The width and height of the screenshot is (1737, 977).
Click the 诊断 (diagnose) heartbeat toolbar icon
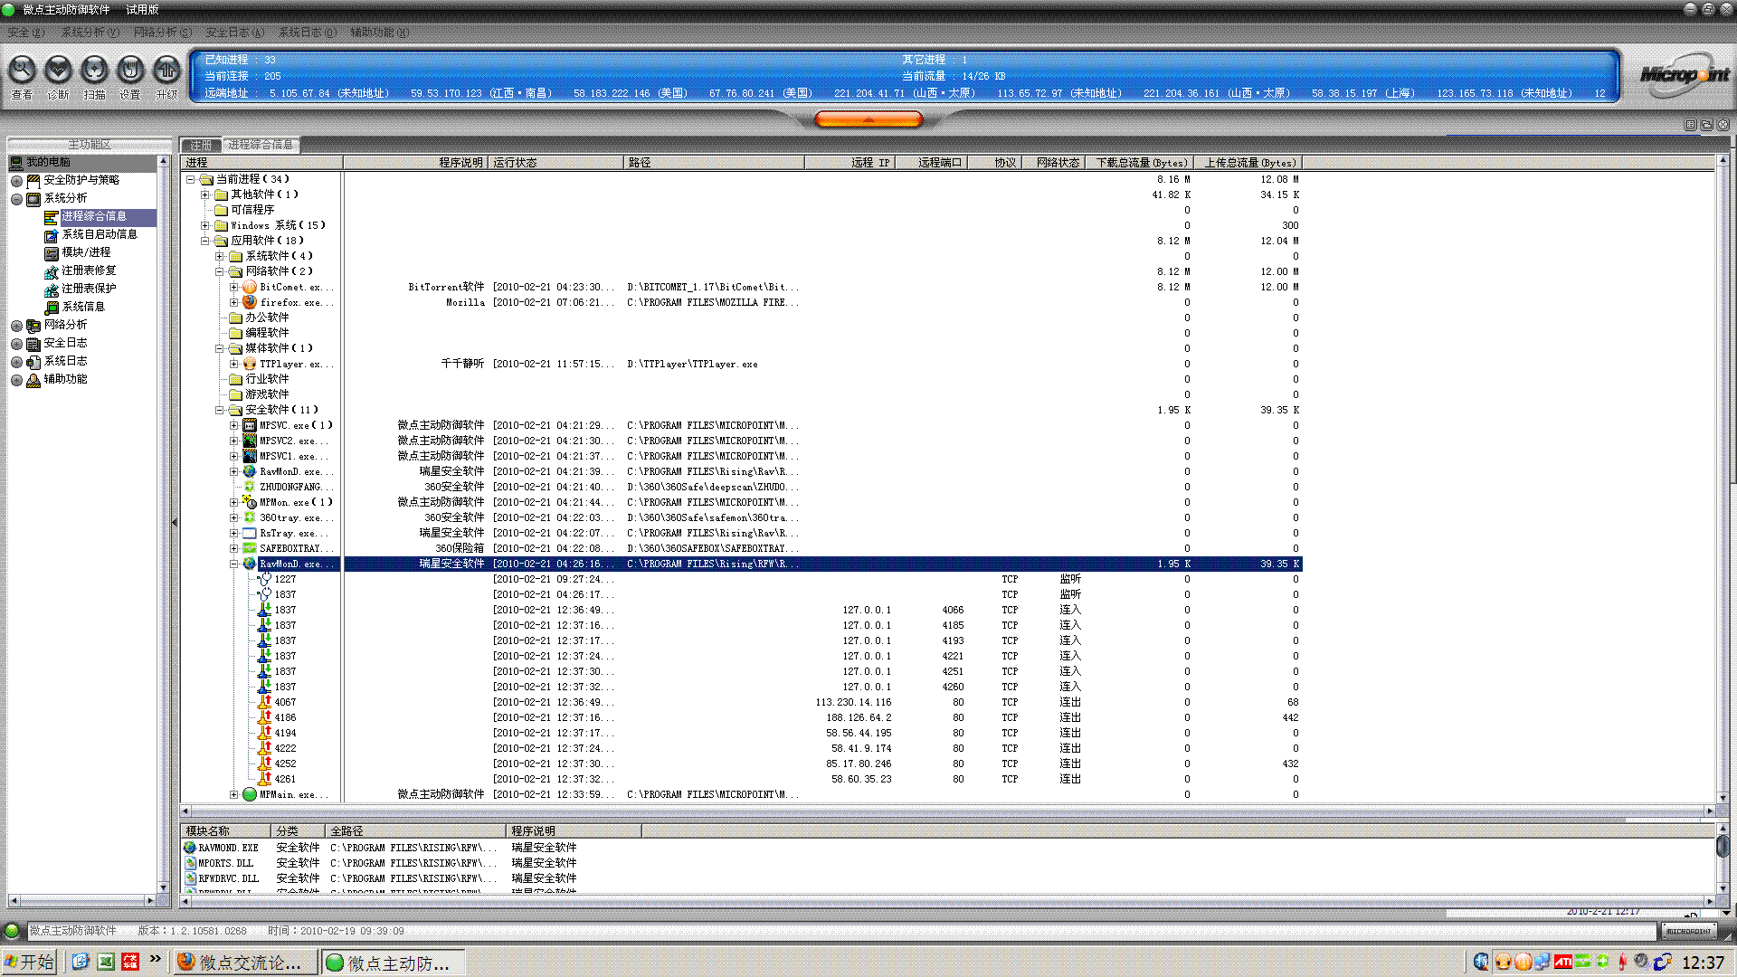(58, 70)
